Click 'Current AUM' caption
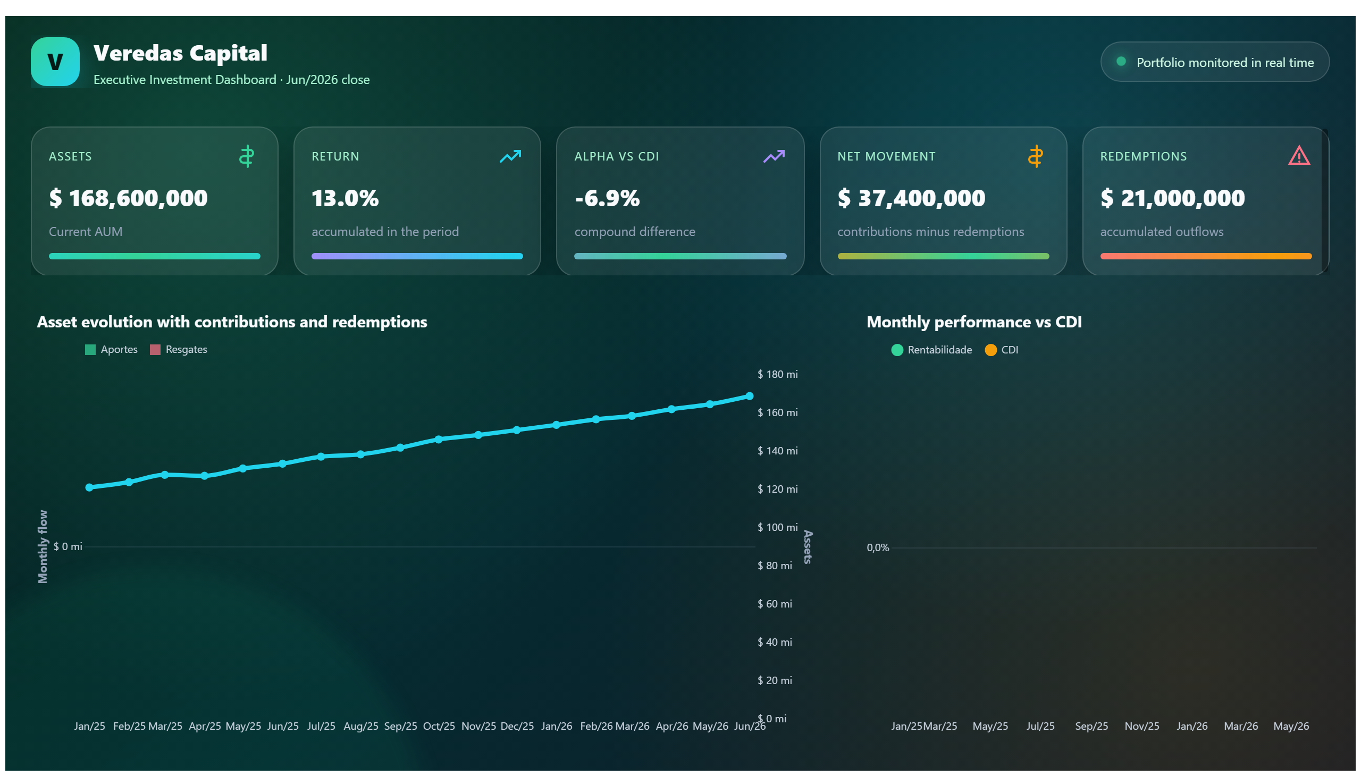Image resolution: width=1361 pixels, height=776 pixels. (85, 231)
